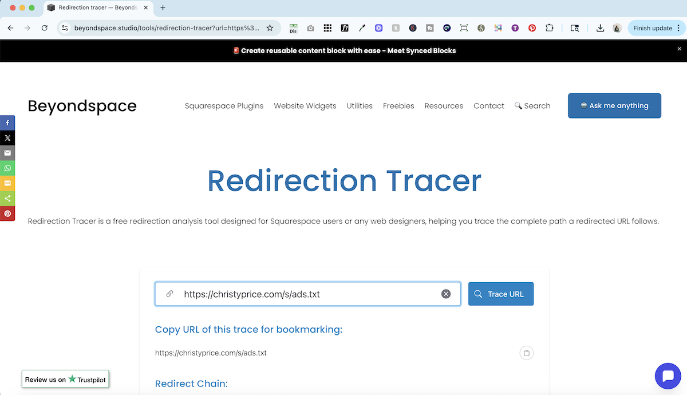Open the Freebies menu
The height and width of the screenshot is (395, 687).
coord(398,106)
